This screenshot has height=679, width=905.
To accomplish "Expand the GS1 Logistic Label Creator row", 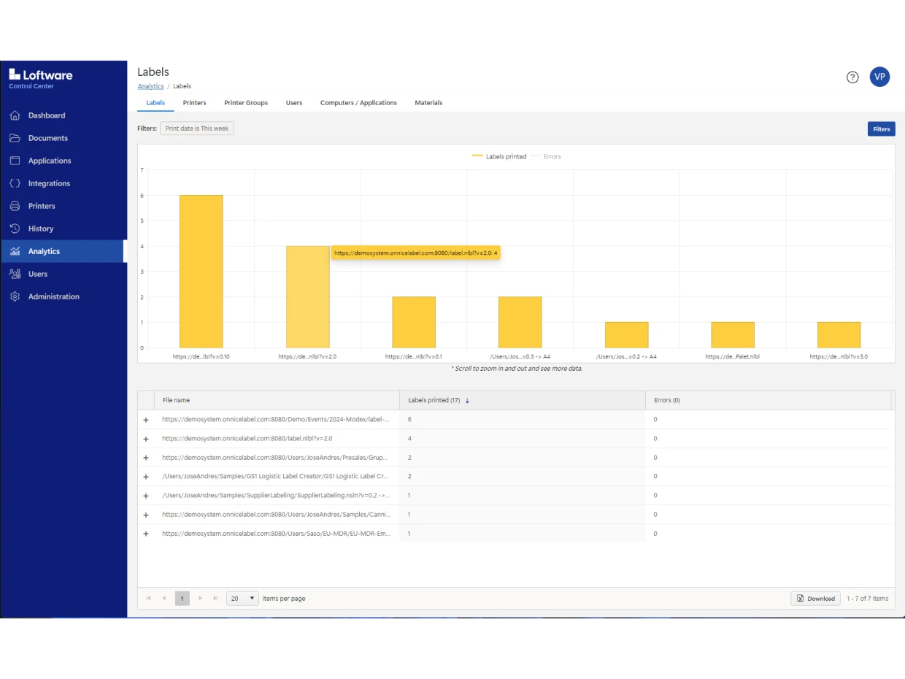I will pyautogui.click(x=146, y=477).
